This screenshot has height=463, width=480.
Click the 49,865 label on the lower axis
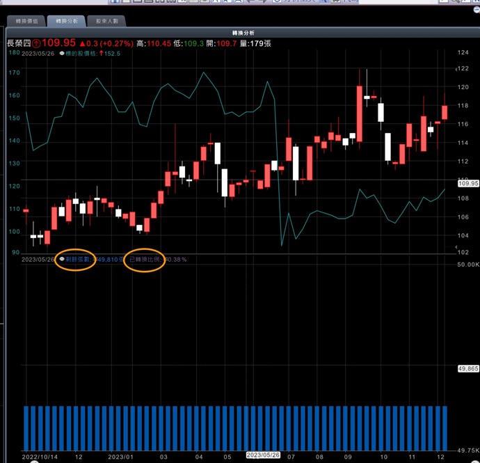pos(469,368)
